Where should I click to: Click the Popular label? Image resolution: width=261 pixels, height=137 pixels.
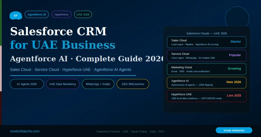[235, 55]
